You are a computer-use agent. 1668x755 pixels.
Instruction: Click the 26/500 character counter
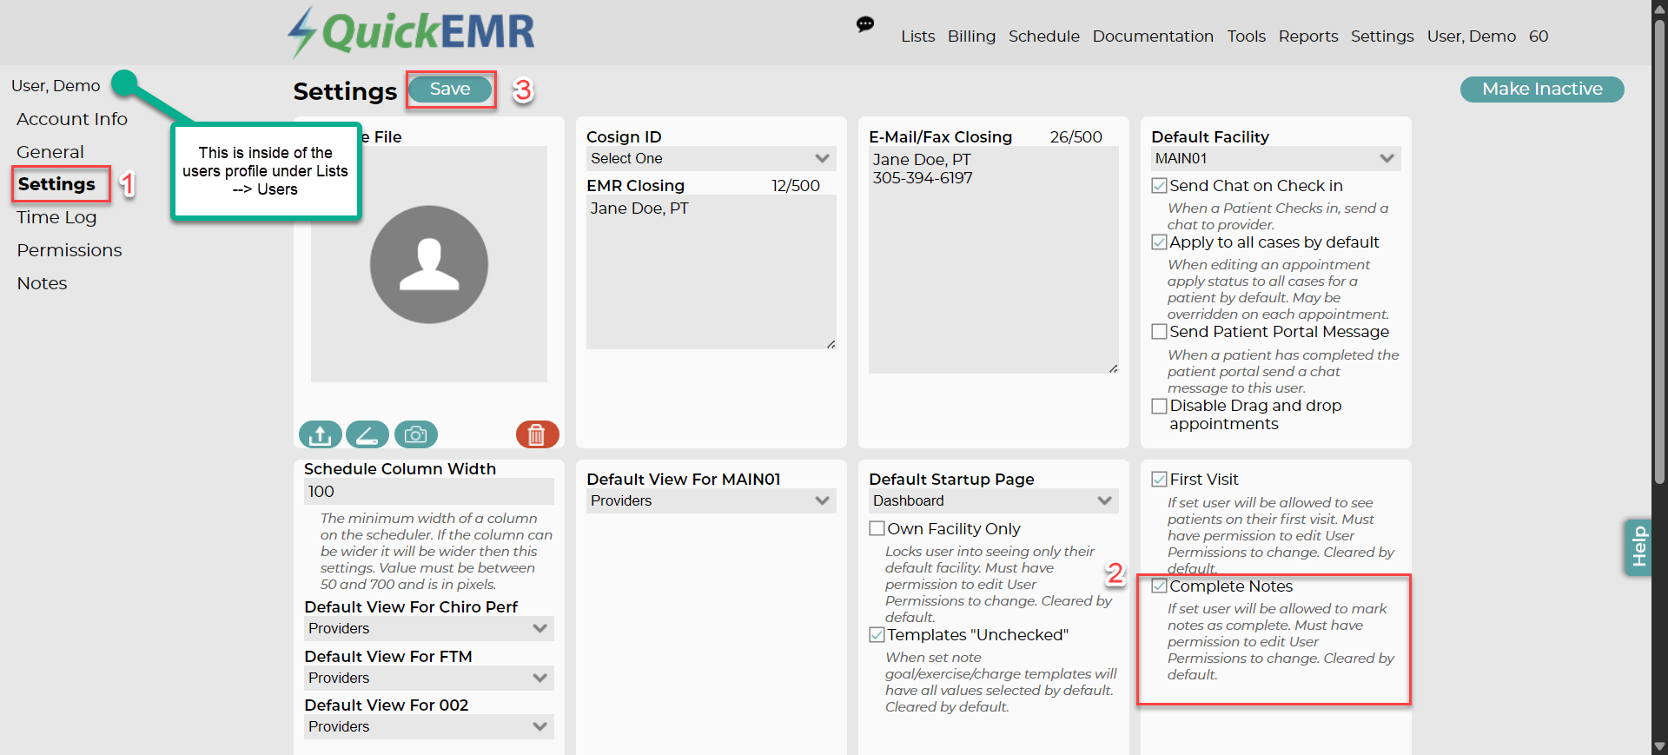tap(1076, 137)
